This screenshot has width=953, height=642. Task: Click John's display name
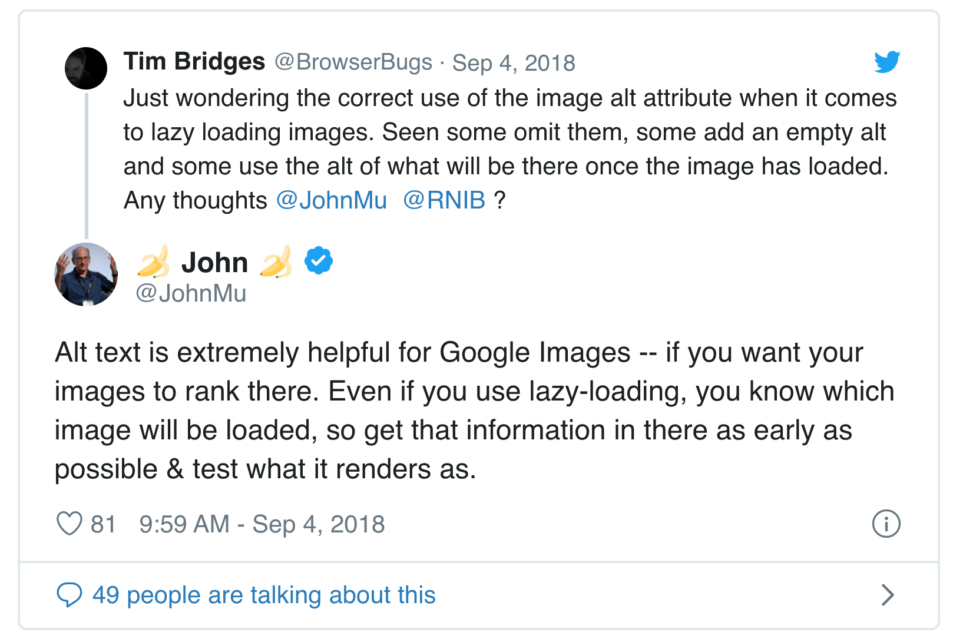[x=214, y=262]
